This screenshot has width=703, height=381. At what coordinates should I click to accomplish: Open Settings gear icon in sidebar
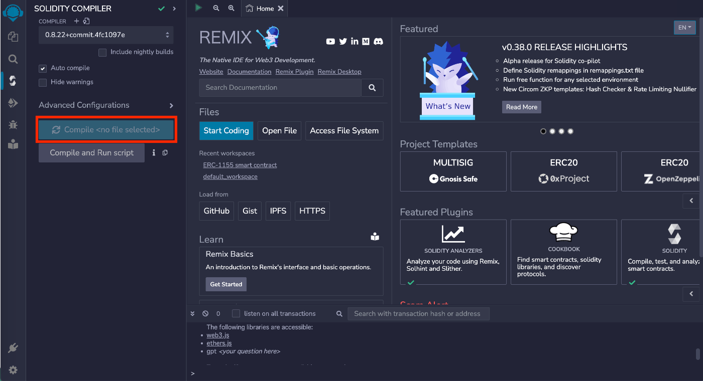13,370
